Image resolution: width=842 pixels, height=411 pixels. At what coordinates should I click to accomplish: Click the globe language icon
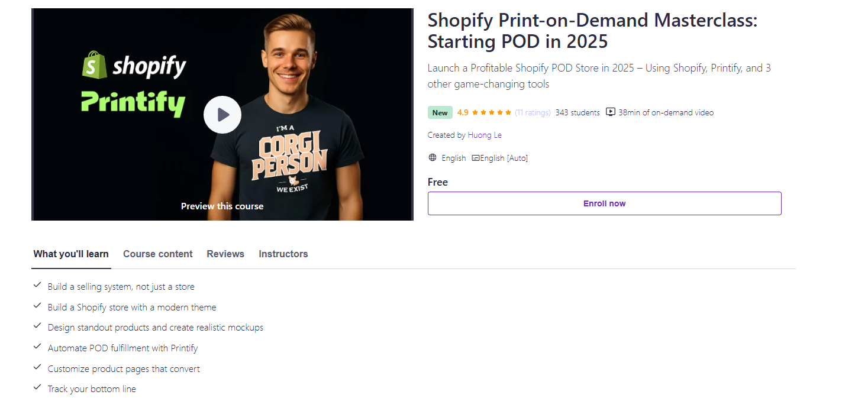tap(433, 158)
